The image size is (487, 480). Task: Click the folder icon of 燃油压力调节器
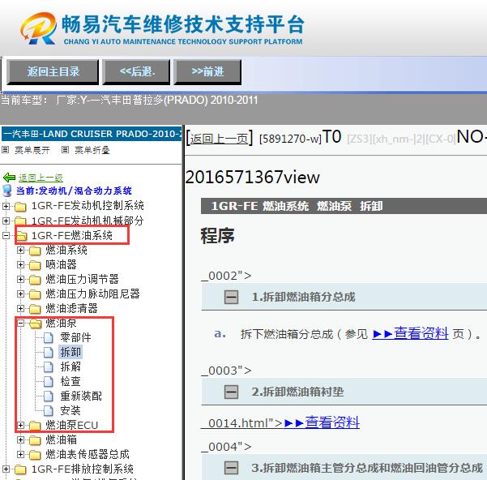coord(35,280)
